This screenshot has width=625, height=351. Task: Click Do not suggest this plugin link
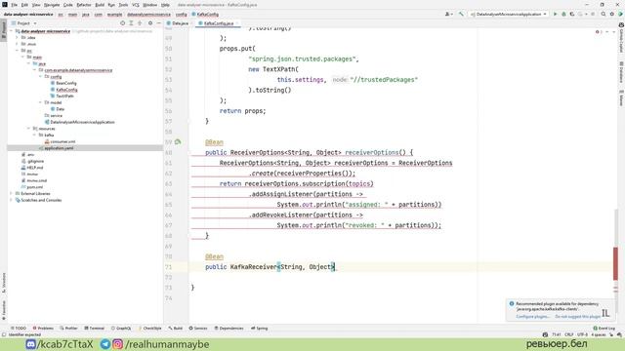tap(577, 317)
